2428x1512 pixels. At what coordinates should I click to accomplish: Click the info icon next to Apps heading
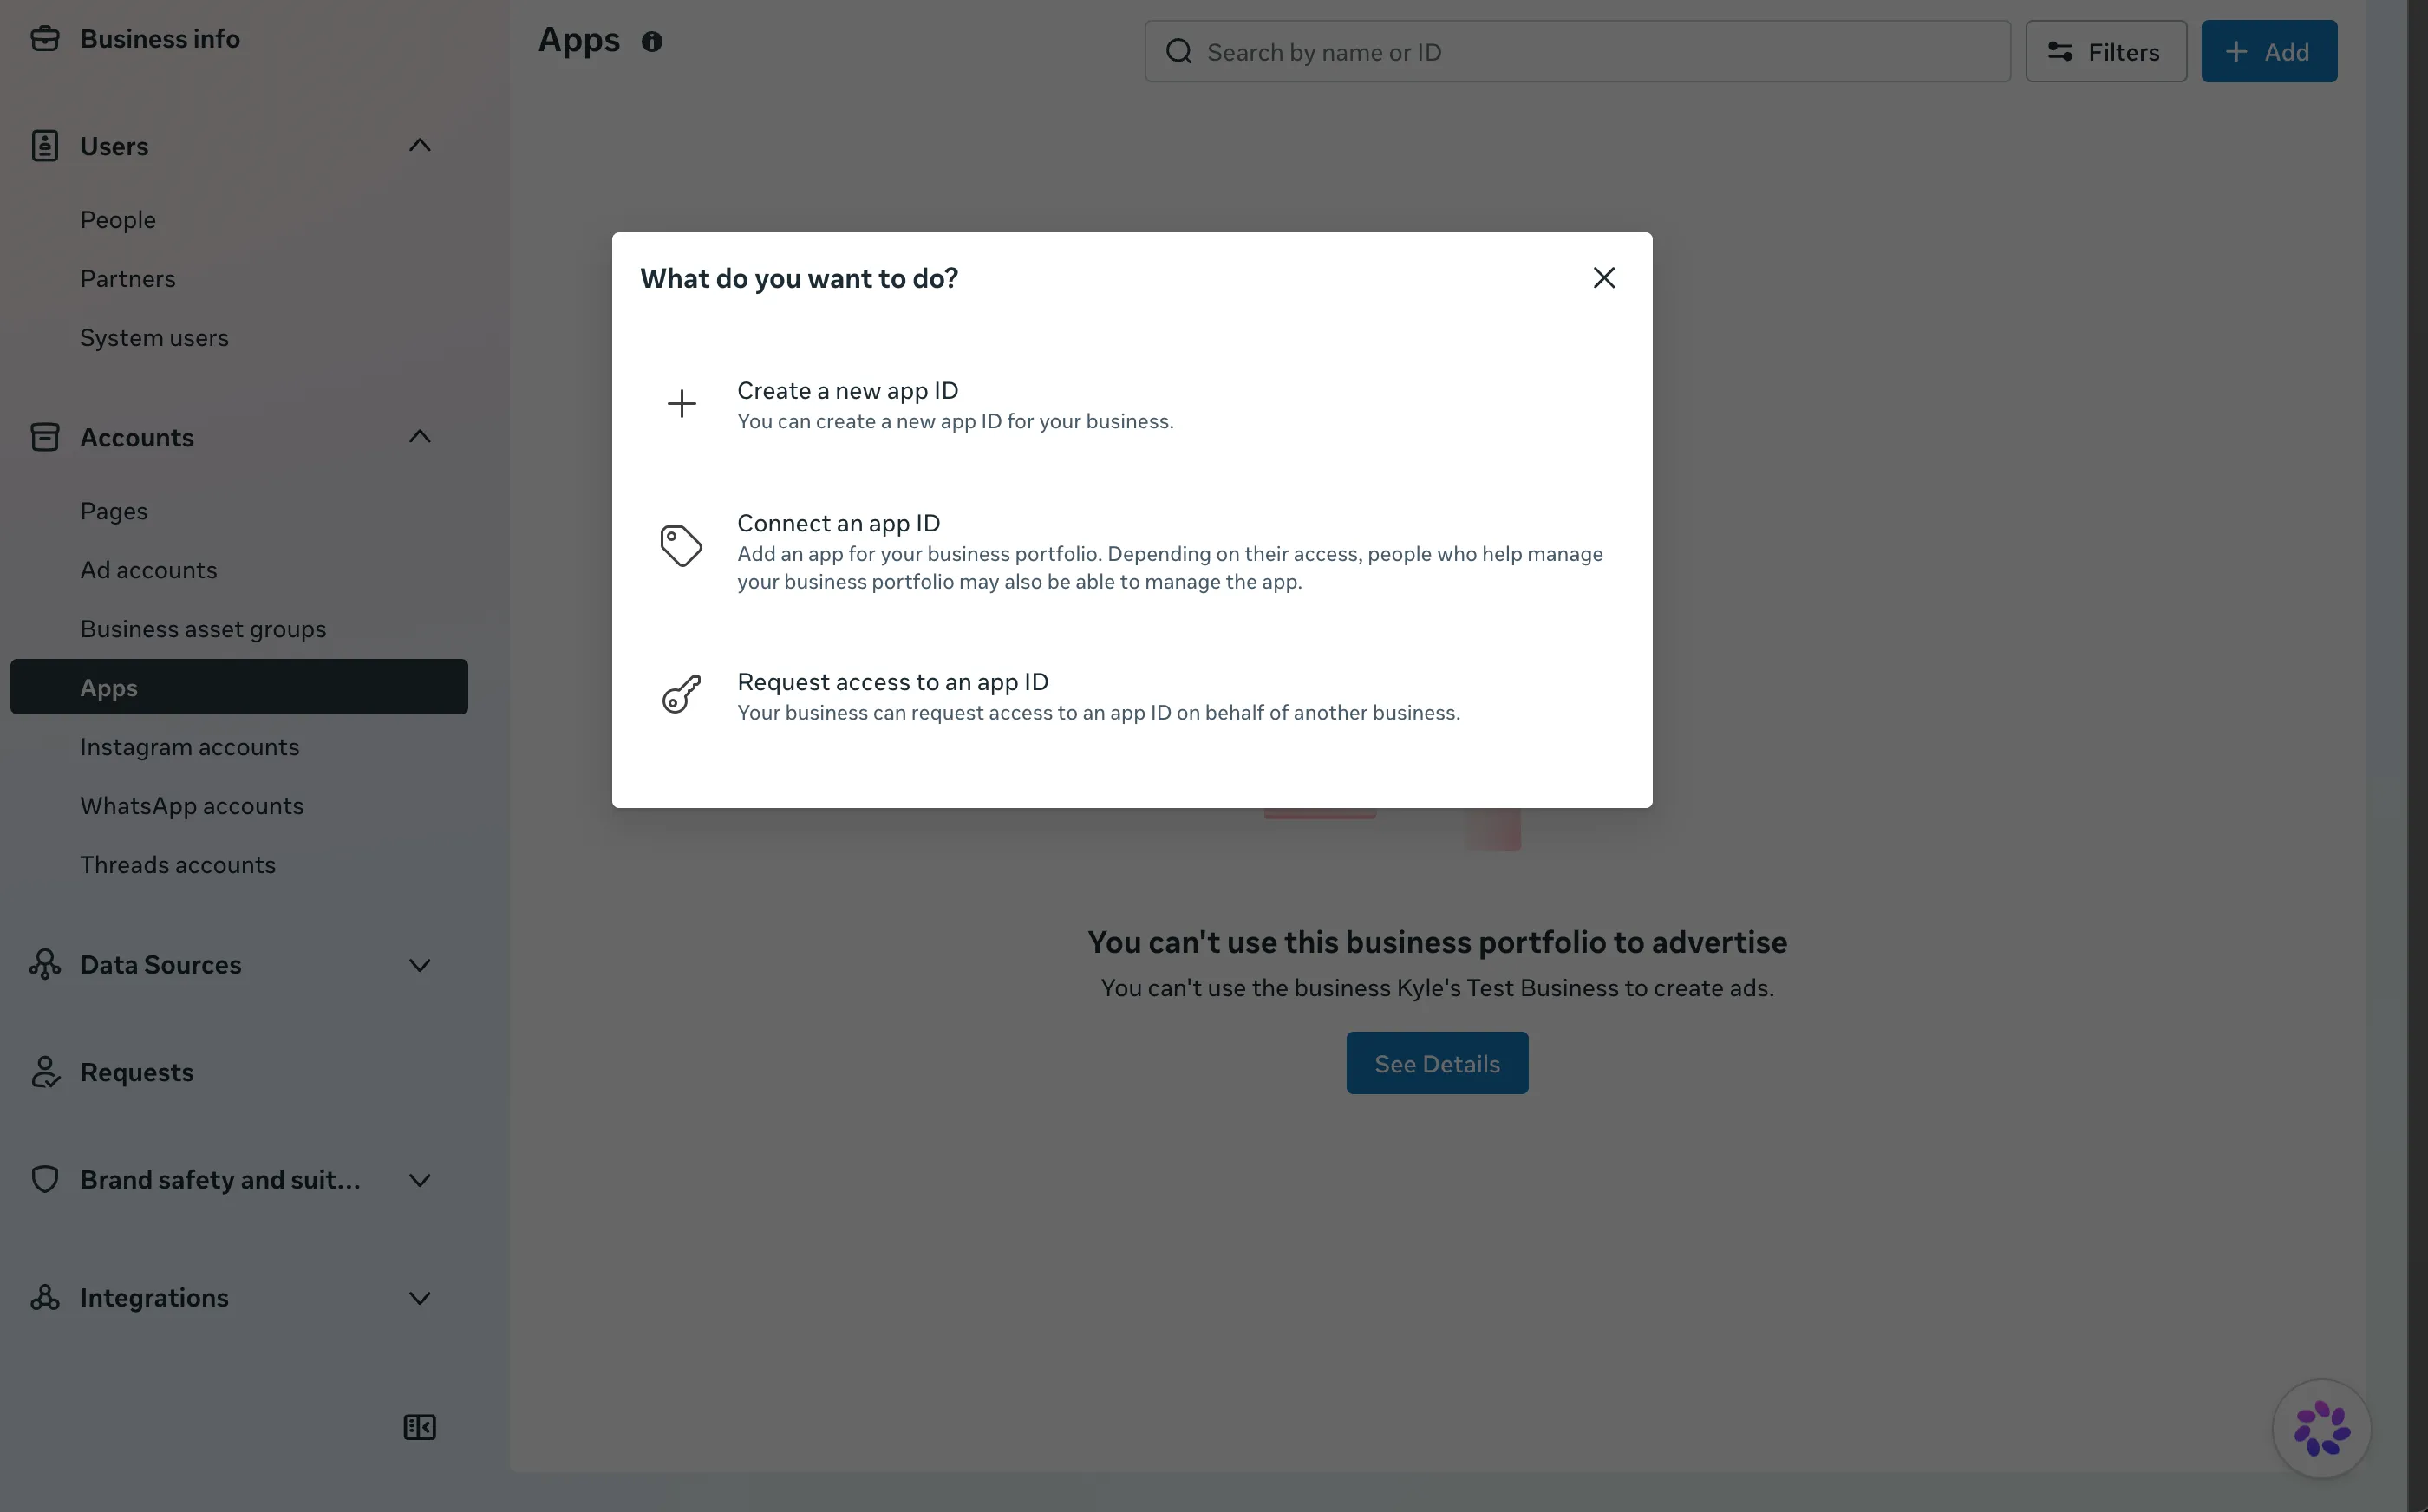[652, 41]
